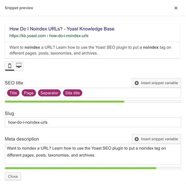Click the Close button at bottom

[13, 176]
